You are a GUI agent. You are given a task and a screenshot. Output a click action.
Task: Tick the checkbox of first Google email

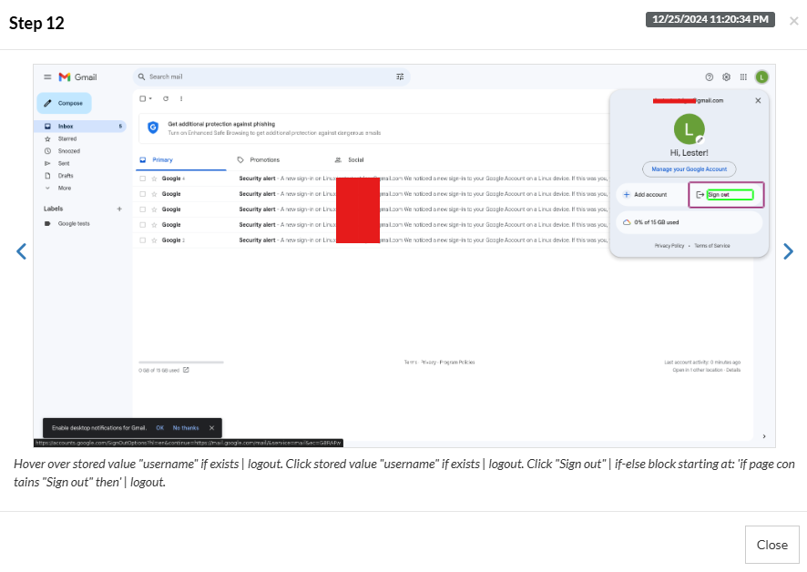[x=143, y=179]
